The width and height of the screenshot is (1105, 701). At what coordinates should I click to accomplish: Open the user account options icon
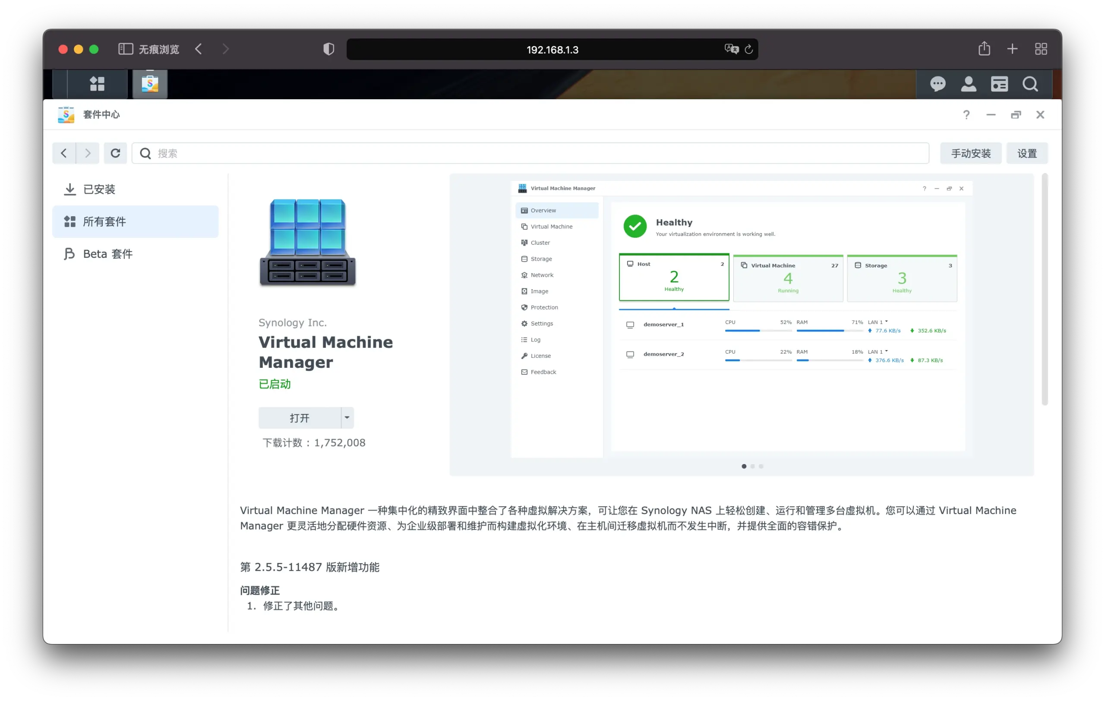point(968,84)
